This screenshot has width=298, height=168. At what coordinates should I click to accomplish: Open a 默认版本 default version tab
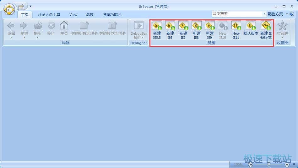pyautogui.click(x=251, y=28)
